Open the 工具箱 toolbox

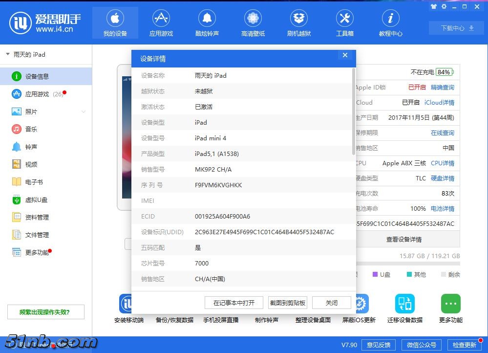344,23
